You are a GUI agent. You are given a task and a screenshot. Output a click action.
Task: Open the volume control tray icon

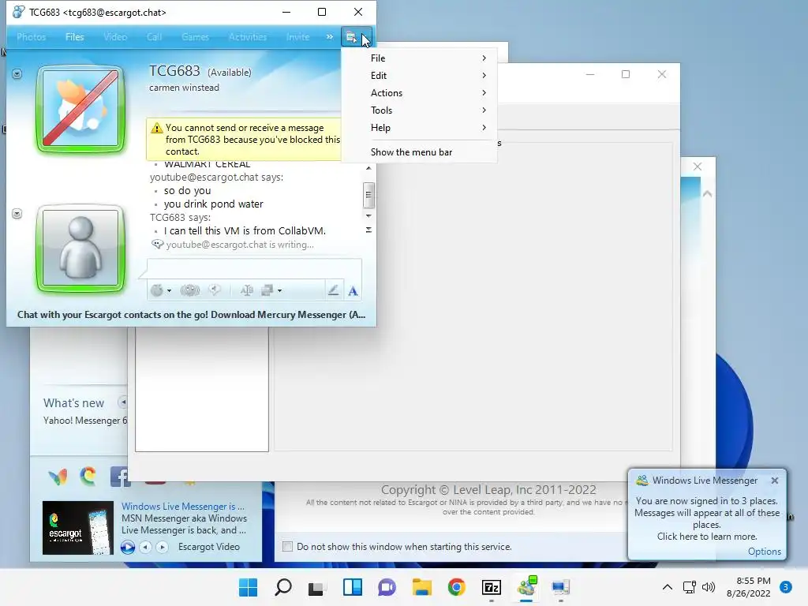pyautogui.click(x=709, y=587)
